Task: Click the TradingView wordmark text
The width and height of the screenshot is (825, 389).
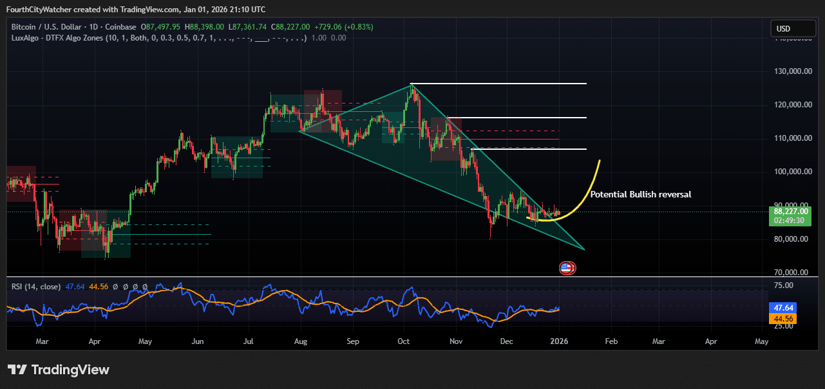Action: [x=70, y=370]
